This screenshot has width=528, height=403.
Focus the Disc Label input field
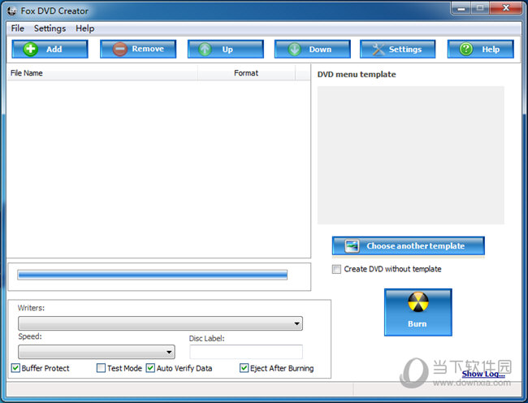point(246,352)
